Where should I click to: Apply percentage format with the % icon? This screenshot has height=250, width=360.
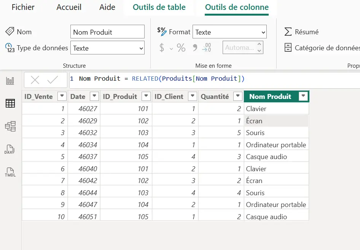coord(181,48)
